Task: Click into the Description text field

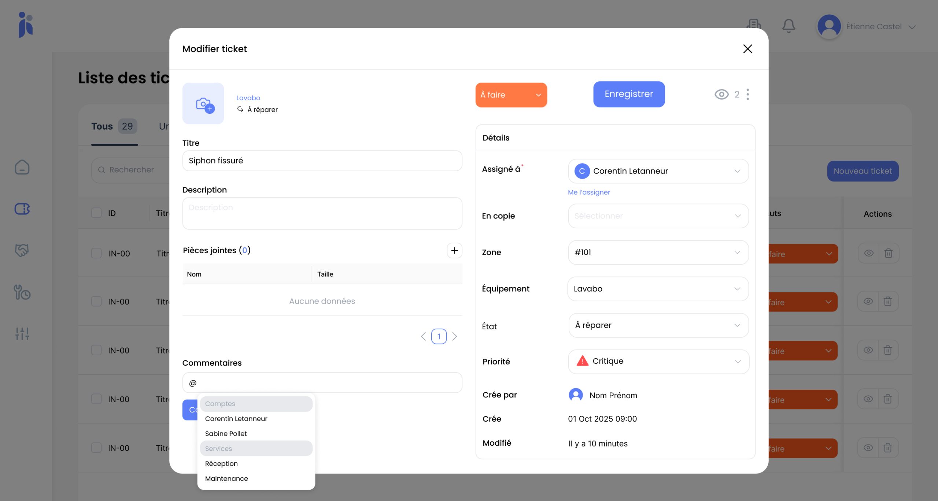Action: click(322, 214)
